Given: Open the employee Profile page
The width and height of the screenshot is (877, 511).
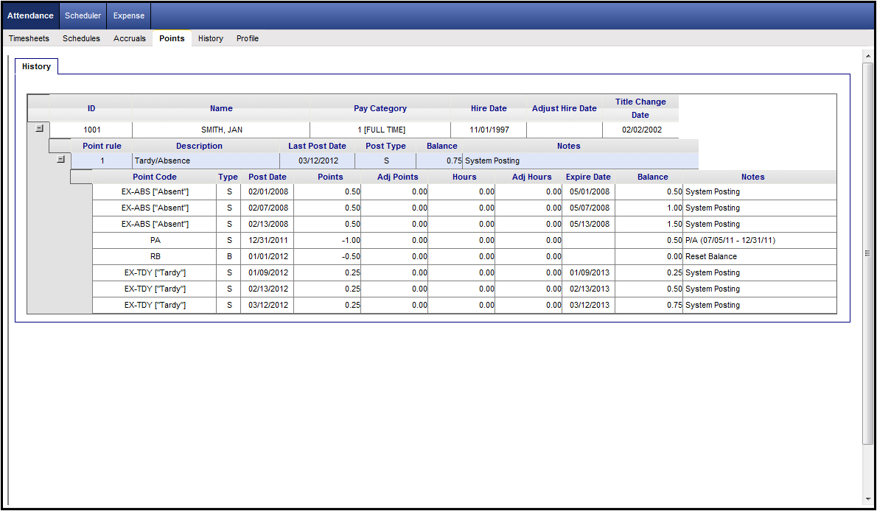Looking at the screenshot, I should coord(248,38).
